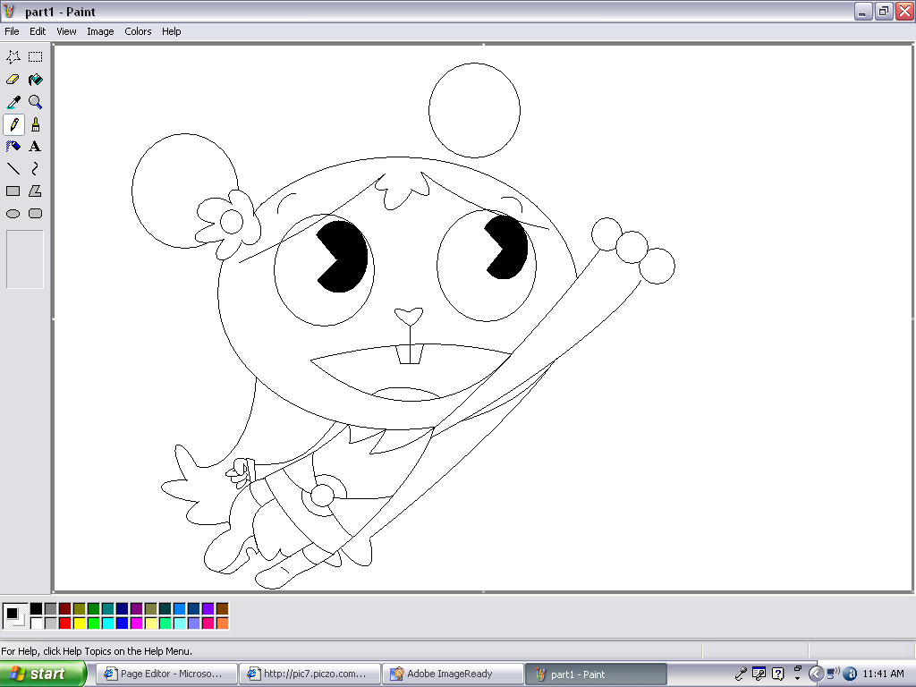Screen dimensions: 916x687
Task: Select the dark green swatch
Action: point(93,609)
